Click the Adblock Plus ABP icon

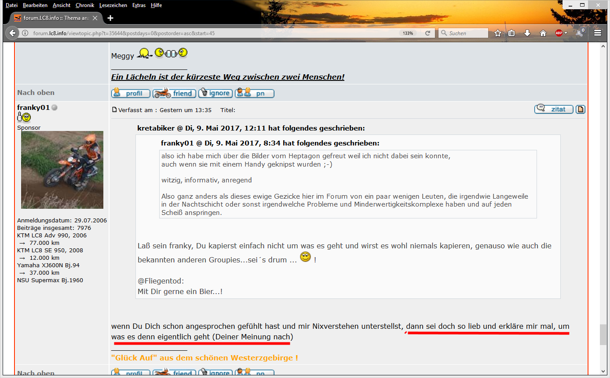click(x=559, y=33)
